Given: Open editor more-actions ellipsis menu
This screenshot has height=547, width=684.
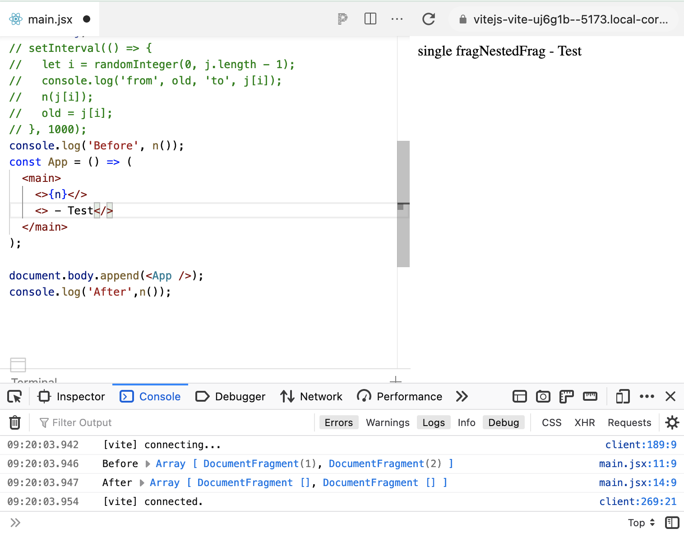Looking at the screenshot, I should tap(397, 19).
